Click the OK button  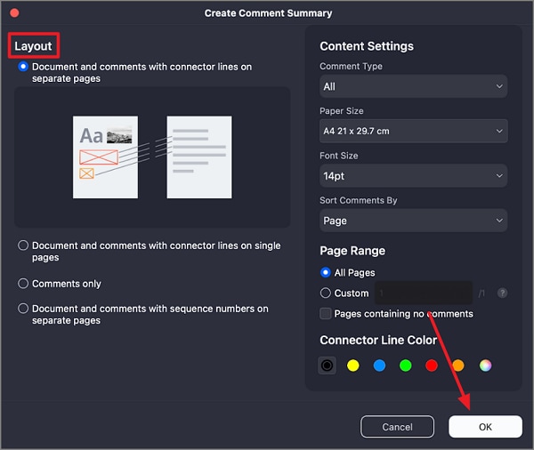[x=485, y=427]
